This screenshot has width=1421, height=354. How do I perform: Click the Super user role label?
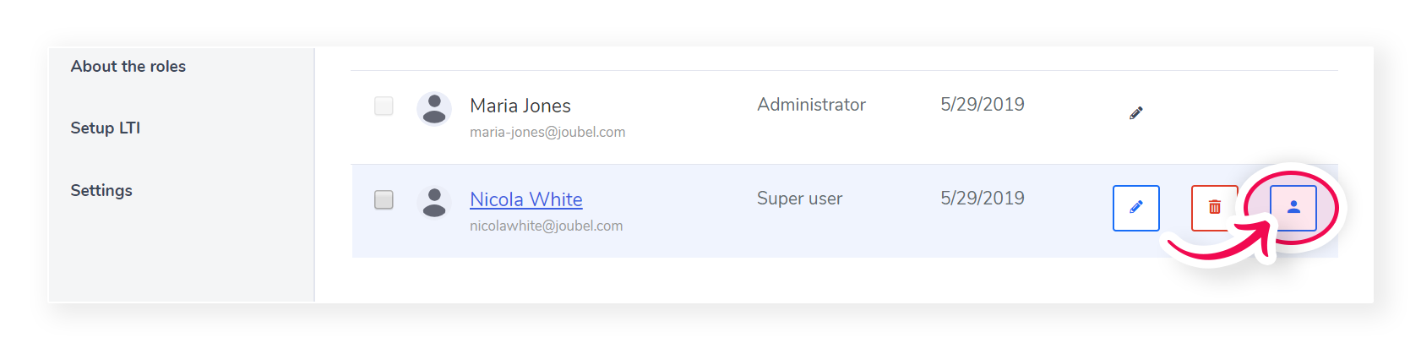800,199
